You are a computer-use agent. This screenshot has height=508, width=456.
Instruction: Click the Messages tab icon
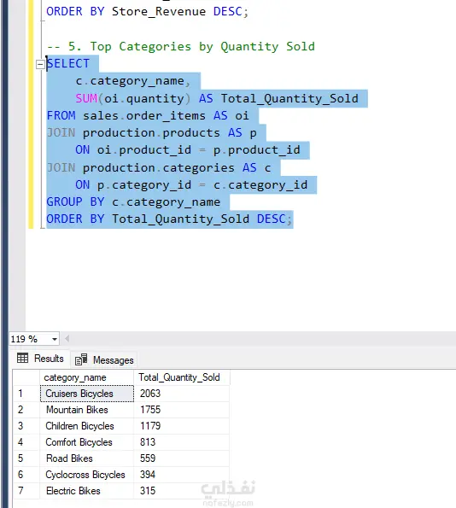coord(81,359)
